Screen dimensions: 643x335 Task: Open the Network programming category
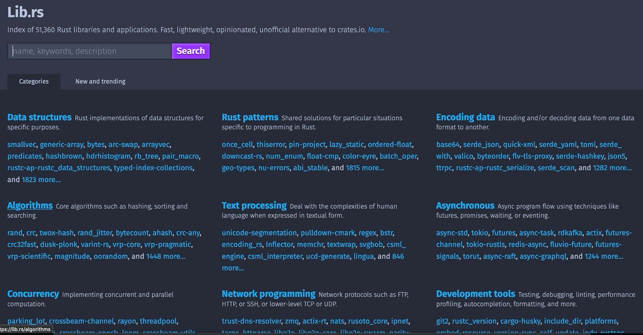(x=268, y=294)
